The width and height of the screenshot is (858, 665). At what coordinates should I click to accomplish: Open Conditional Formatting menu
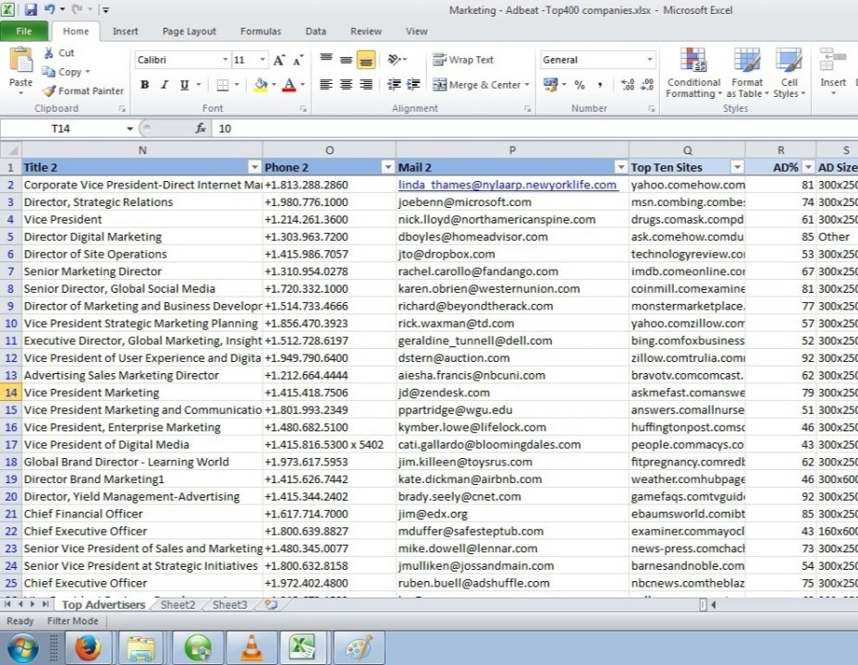point(693,75)
